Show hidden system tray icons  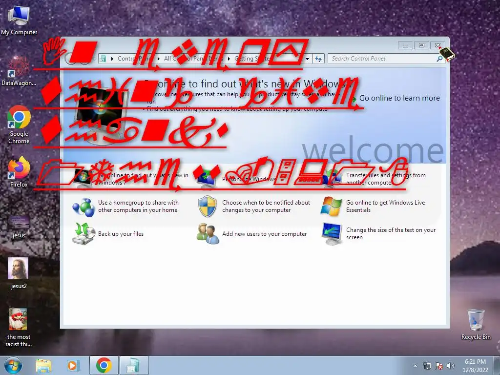[x=415, y=366]
